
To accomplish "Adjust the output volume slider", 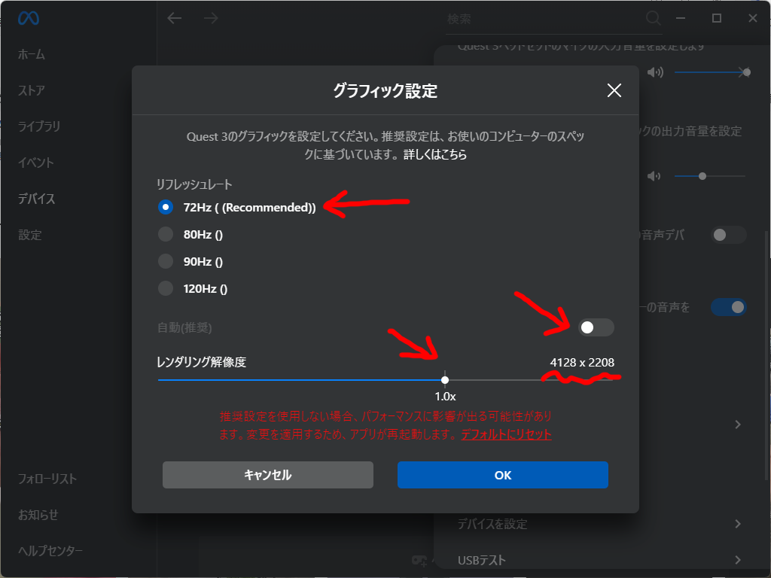I will [709, 176].
